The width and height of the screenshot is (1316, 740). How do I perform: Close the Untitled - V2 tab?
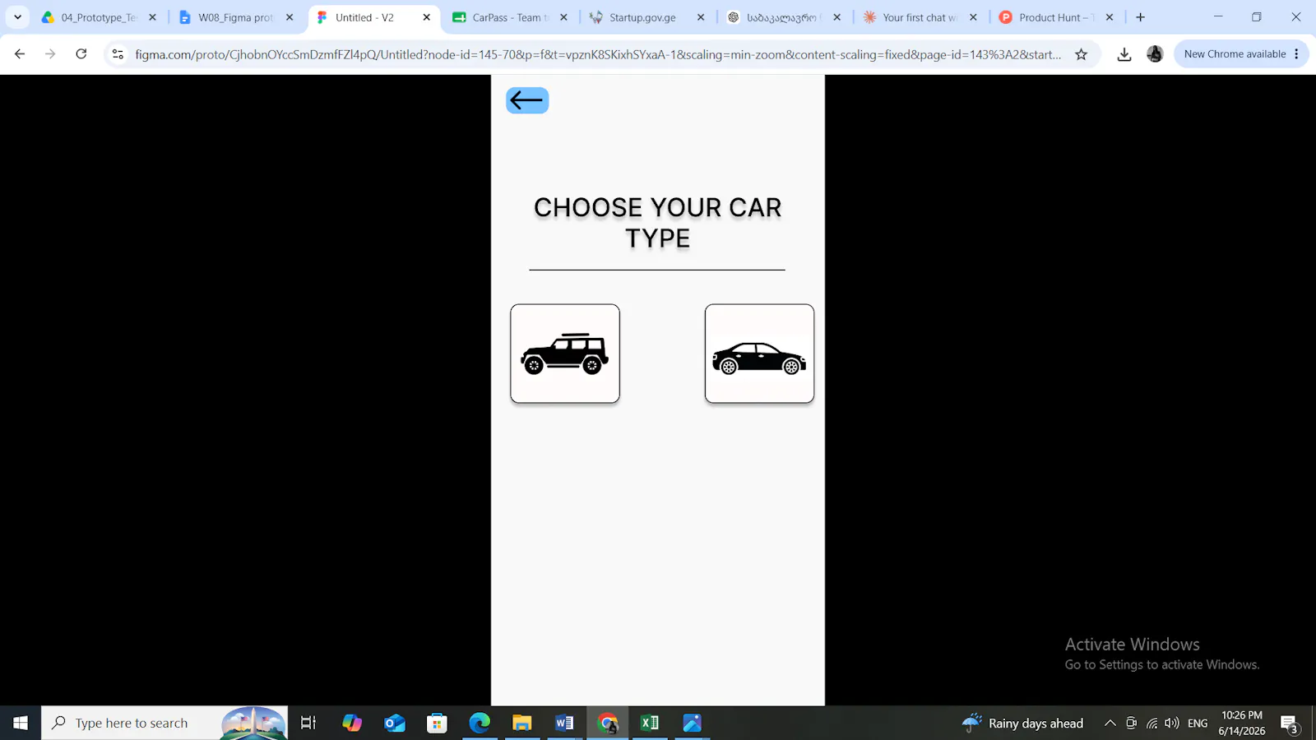click(x=426, y=17)
